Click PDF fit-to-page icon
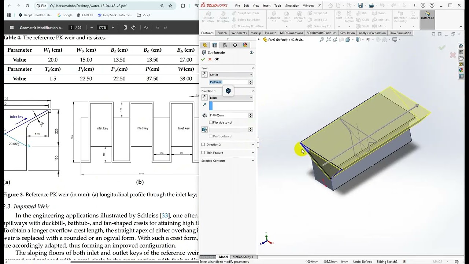 pyautogui.click(x=125, y=27)
